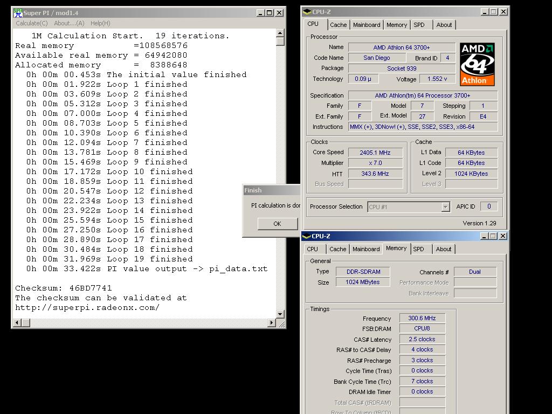Click the Bank Cycle Time value 7 clocks

422,381
